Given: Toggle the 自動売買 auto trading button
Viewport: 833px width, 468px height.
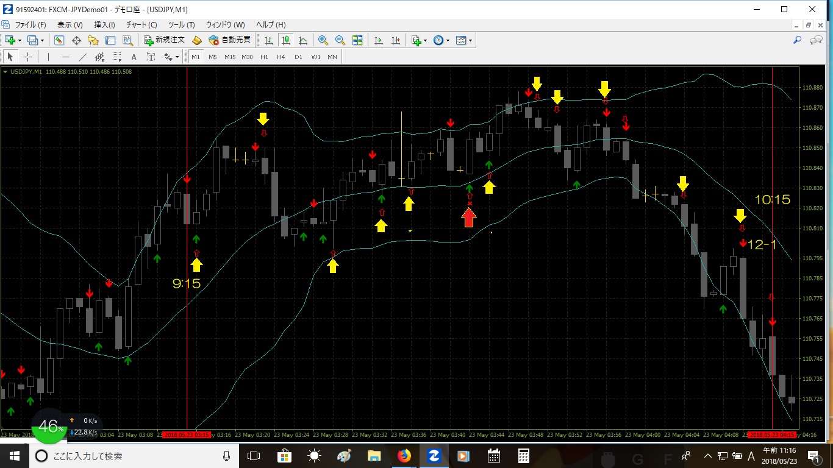Looking at the screenshot, I should point(229,40).
